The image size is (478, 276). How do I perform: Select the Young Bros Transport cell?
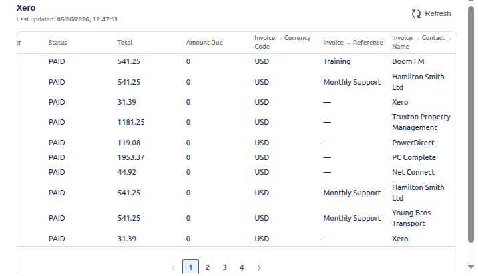(x=411, y=218)
